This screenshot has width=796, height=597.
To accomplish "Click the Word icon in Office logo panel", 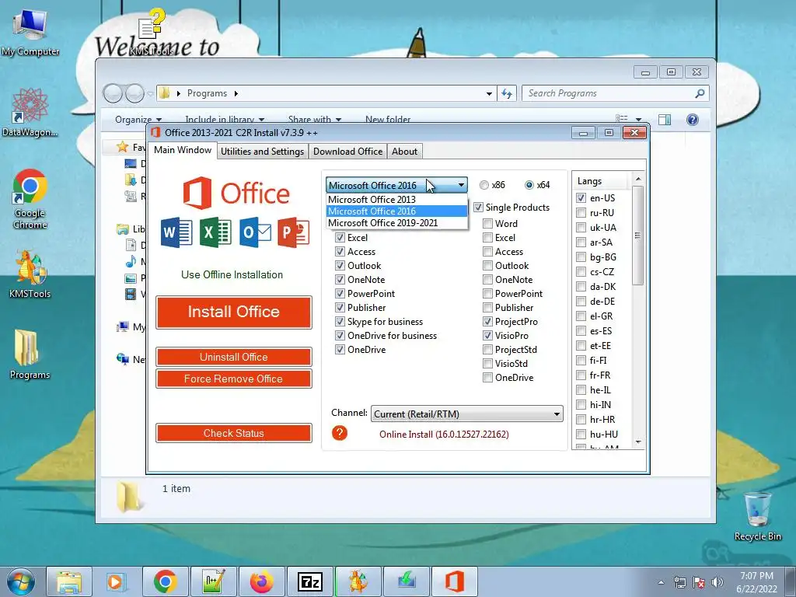I will (176, 232).
